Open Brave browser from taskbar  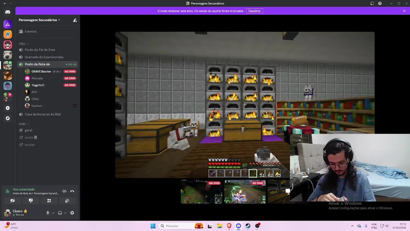[229, 226]
